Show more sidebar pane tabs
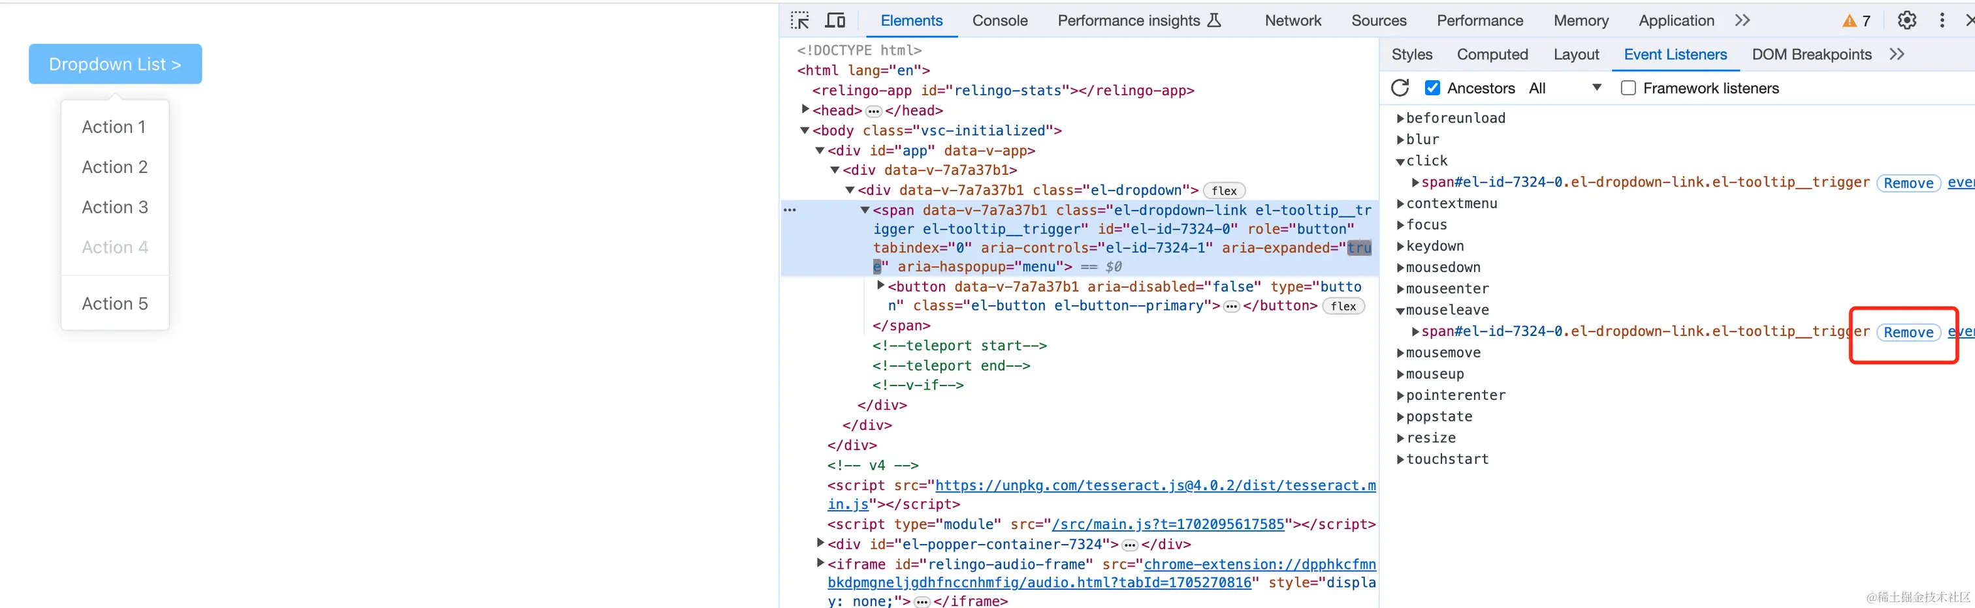1975x608 pixels. point(1897,54)
